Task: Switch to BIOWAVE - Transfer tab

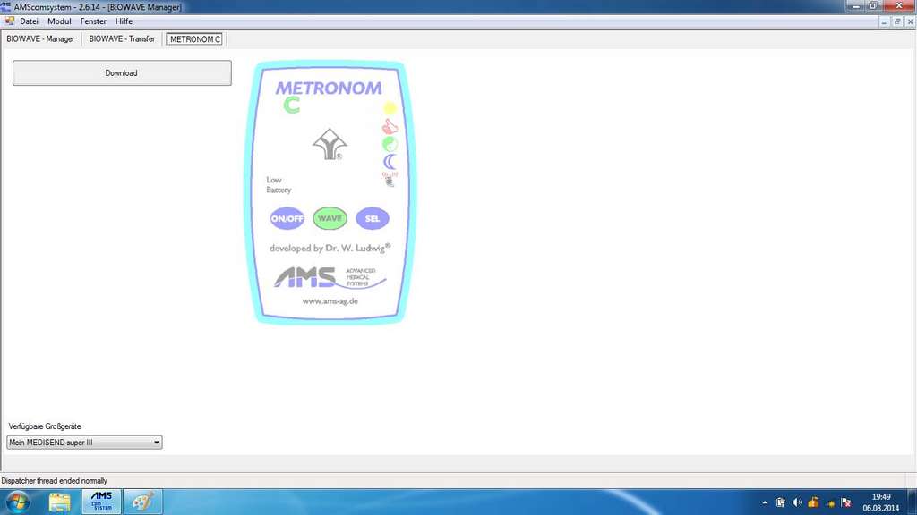Action: point(122,39)
